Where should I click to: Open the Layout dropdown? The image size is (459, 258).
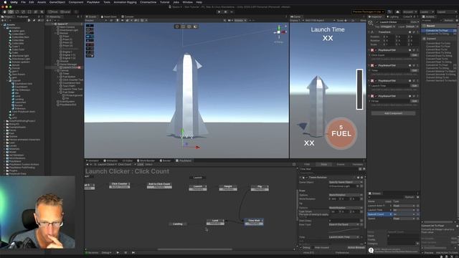click(446, 12)
